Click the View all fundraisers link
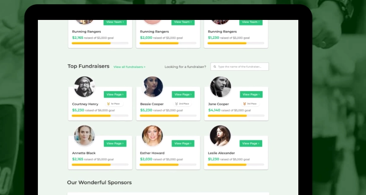Image resolution: width=366 pixels, height=195 pixels. coord(129,67)
